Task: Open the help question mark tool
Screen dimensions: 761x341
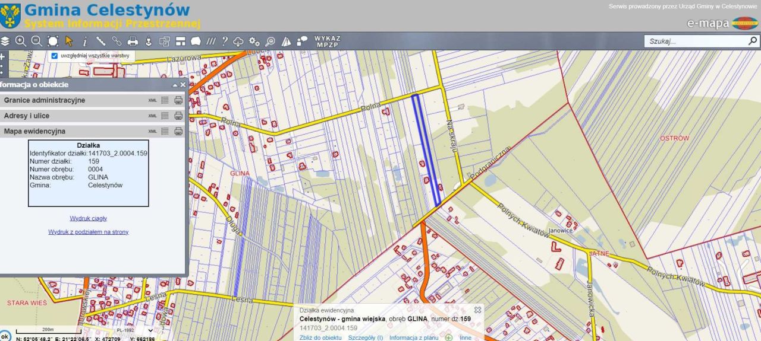Action: pos(225,42)
